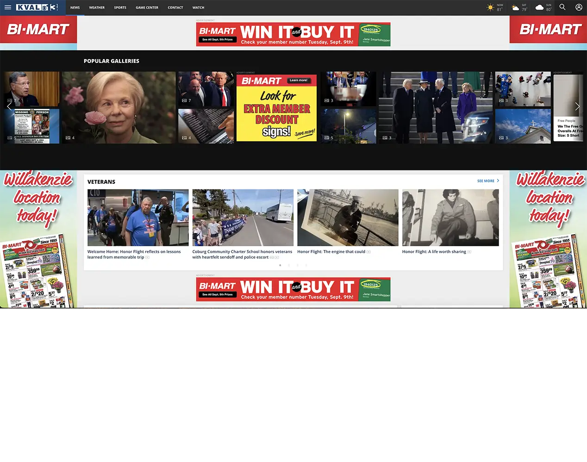Open the SPORTS menu

tap(120, 7)
